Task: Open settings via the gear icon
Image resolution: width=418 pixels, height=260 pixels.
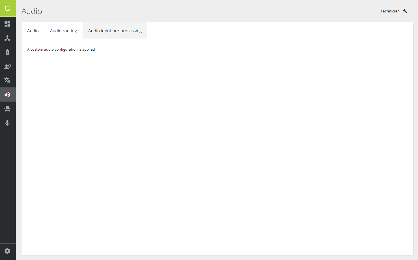Action: pos(8,251)
